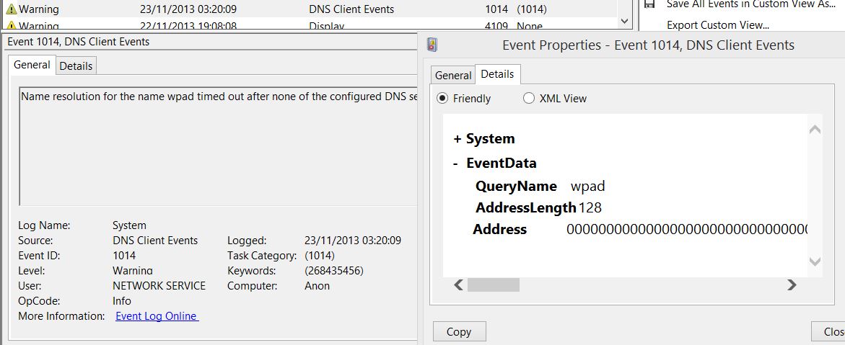Click the Event Properties window title icon
Image resolution: width=845 pixels, height=345 pixels.
[432, 45]
